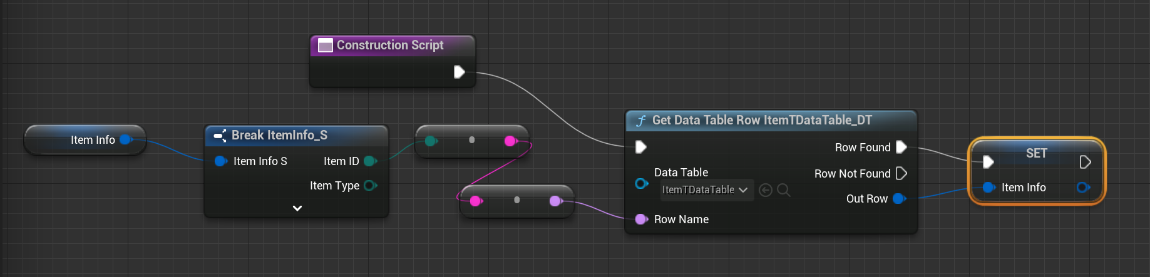Click the Out Row output pin
1150x277 pixels.
tap(900, 199)
